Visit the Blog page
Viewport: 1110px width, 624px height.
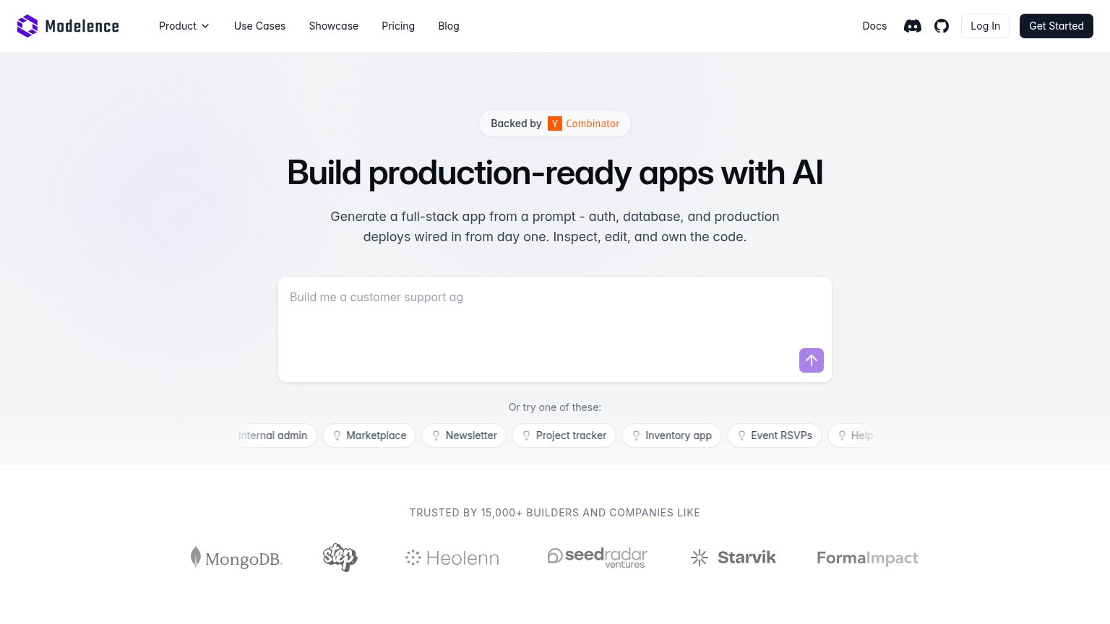pyautogui.click(x=449, y=26)
